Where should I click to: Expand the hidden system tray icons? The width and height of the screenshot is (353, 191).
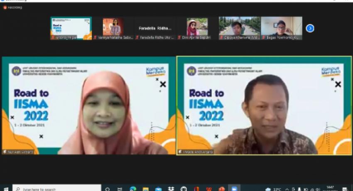pyautogui.click(x=287, y=189)
